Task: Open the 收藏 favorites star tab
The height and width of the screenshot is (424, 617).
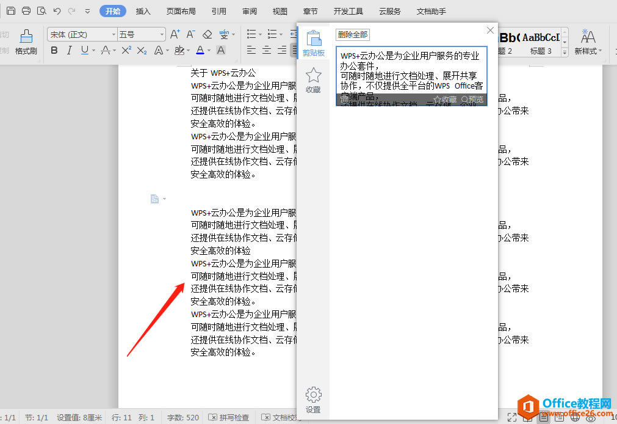Action: coord(313,80)
